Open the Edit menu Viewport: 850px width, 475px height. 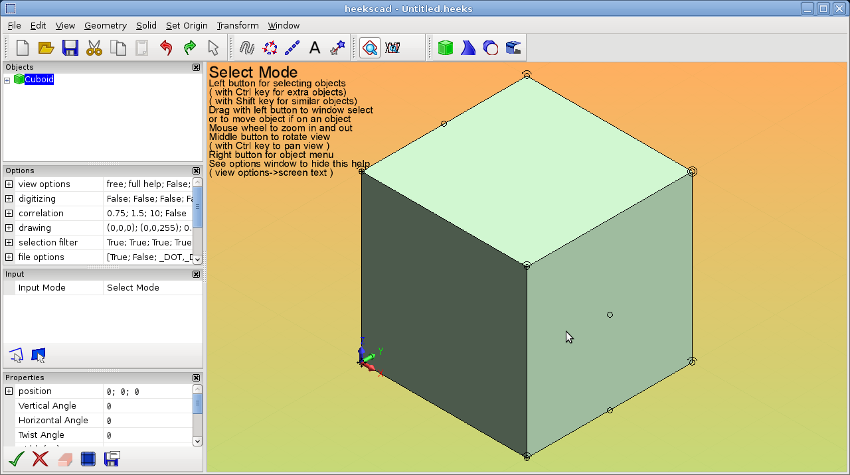coord(38,25)
